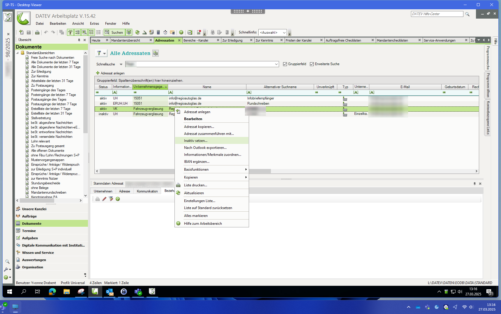Open Outlook from the Windows taskbar
This screenshot has height=314, width=501.
click(x=110, y=292)
